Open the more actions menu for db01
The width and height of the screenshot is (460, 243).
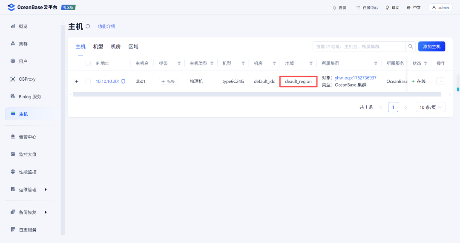pos(440,81)
